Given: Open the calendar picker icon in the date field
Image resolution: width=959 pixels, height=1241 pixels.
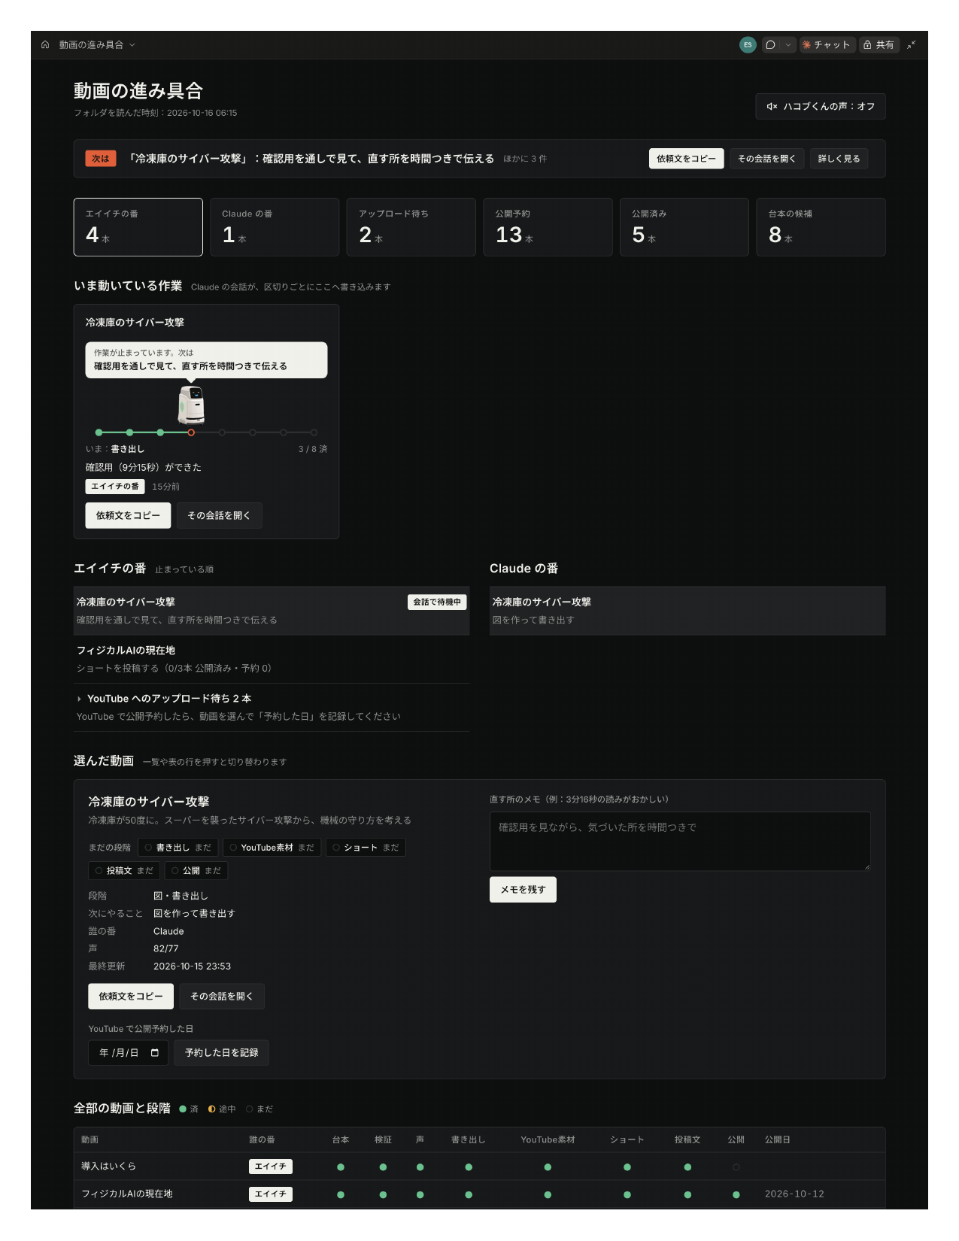Looking at the screenshot, I should pos(155,1053).
